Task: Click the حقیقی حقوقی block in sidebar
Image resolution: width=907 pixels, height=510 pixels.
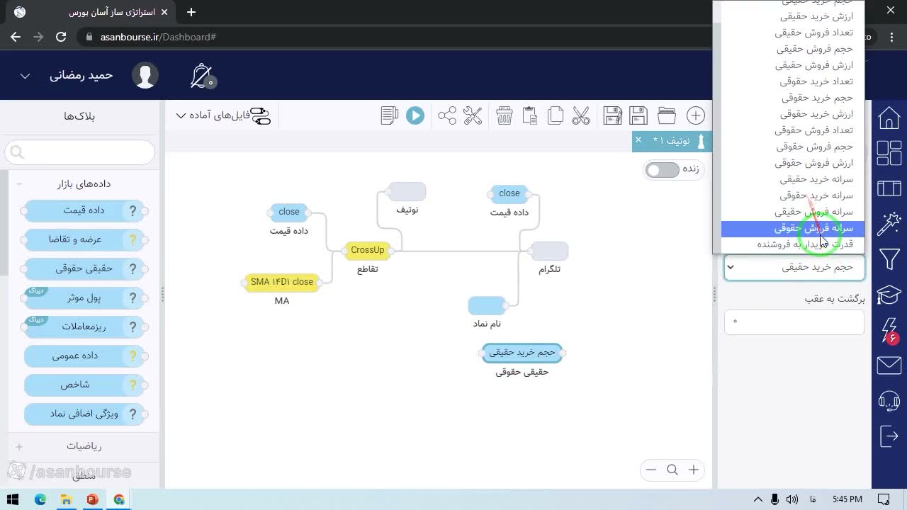Action: [x=84, y=268]
